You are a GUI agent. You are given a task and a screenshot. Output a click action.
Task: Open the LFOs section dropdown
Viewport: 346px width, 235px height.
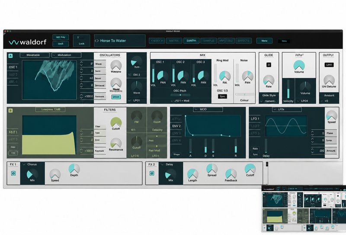coord(287,109)
